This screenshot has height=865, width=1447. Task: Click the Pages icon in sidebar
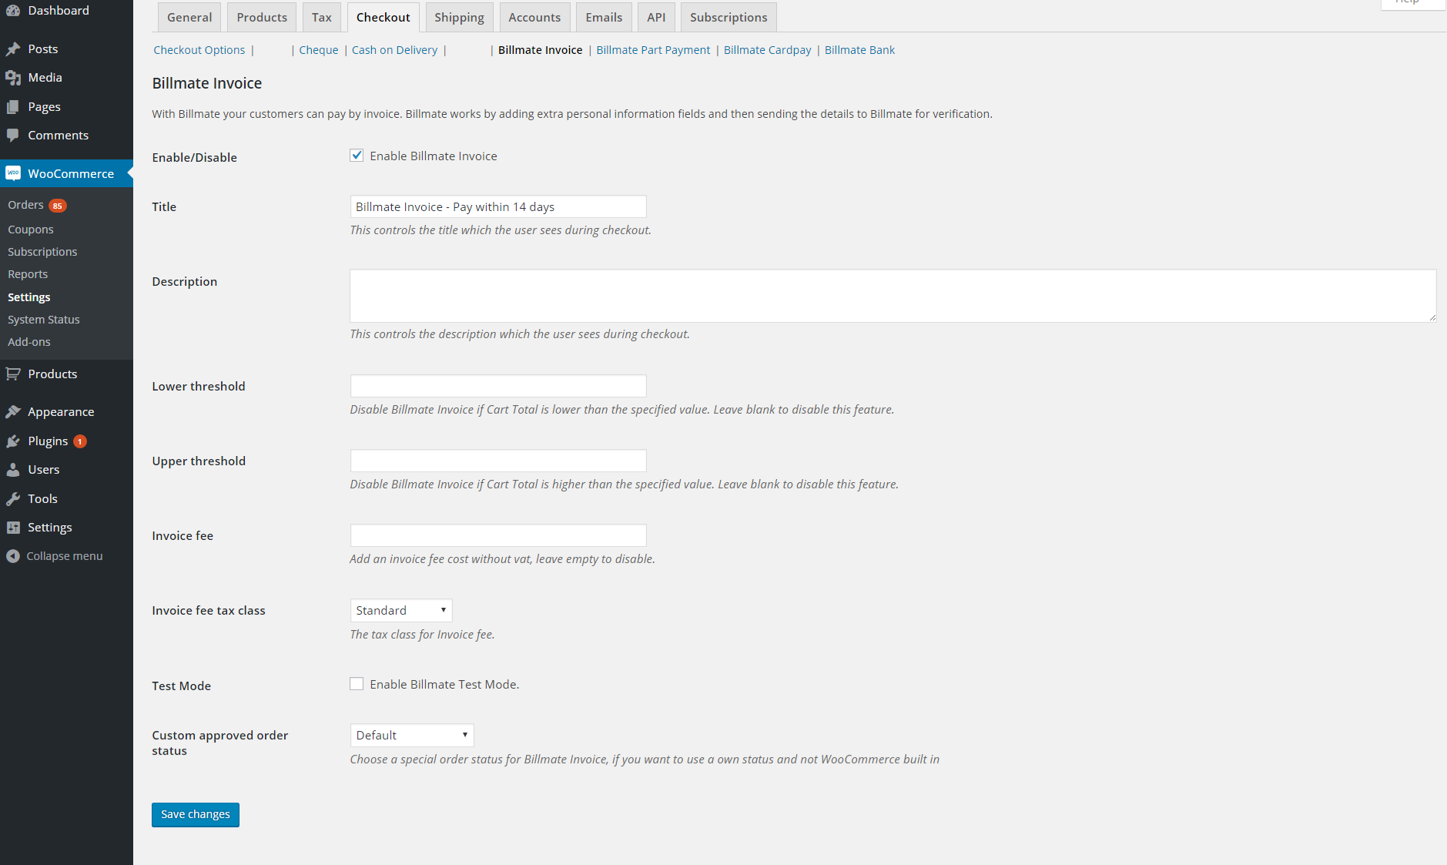point(13,107)
